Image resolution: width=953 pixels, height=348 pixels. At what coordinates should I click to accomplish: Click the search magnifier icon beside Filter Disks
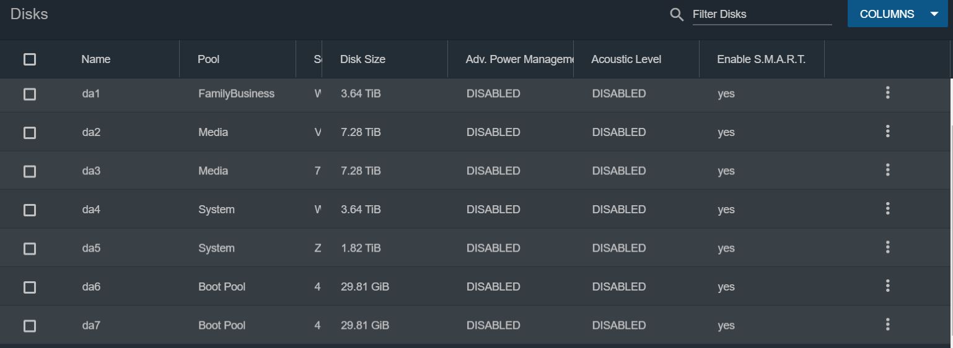click(x=677, y=14)
